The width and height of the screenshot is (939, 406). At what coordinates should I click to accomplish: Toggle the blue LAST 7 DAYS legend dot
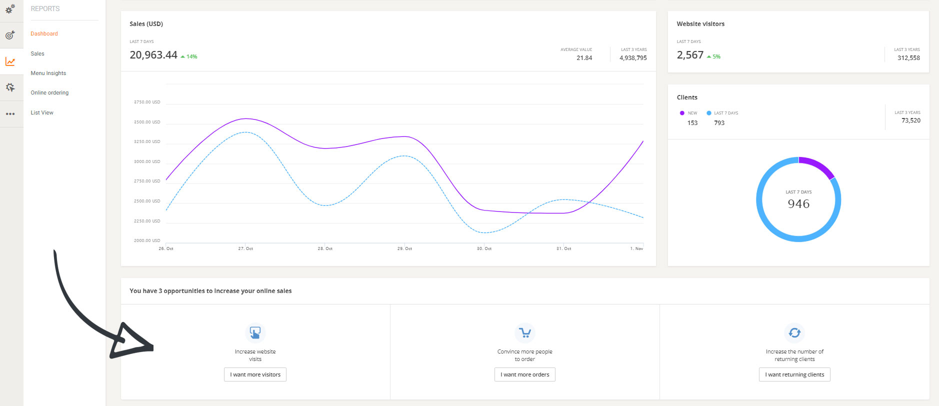708,113
